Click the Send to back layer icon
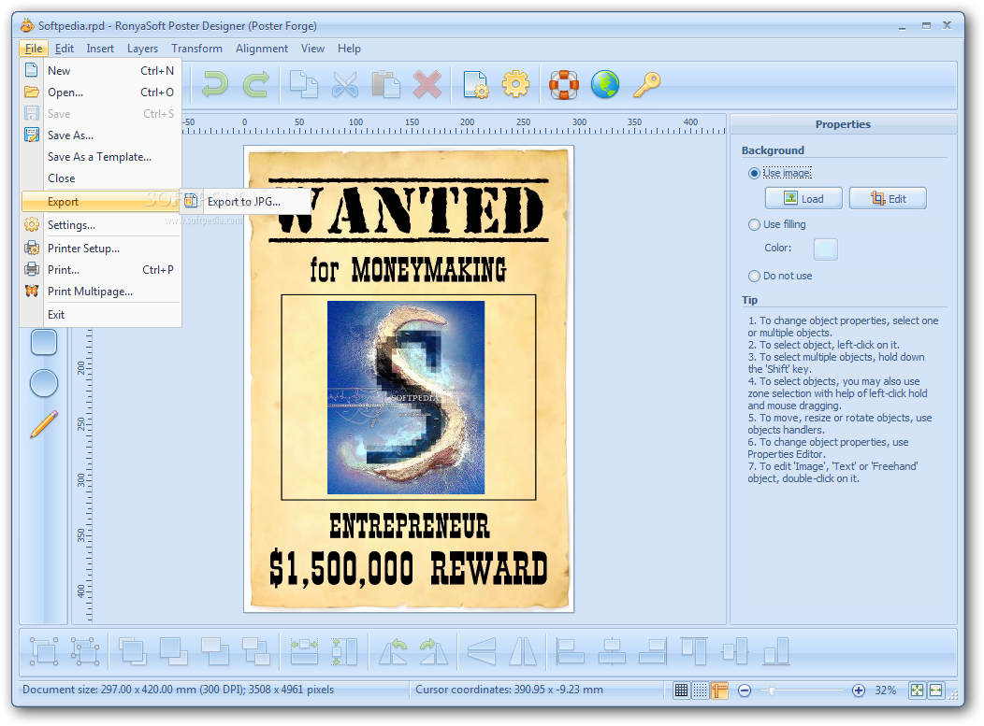 (x=174, y=650)
